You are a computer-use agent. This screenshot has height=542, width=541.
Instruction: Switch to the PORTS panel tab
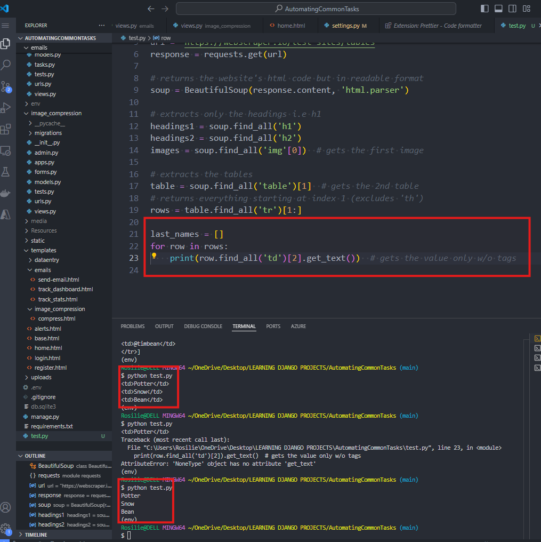[x=273, y=326]
